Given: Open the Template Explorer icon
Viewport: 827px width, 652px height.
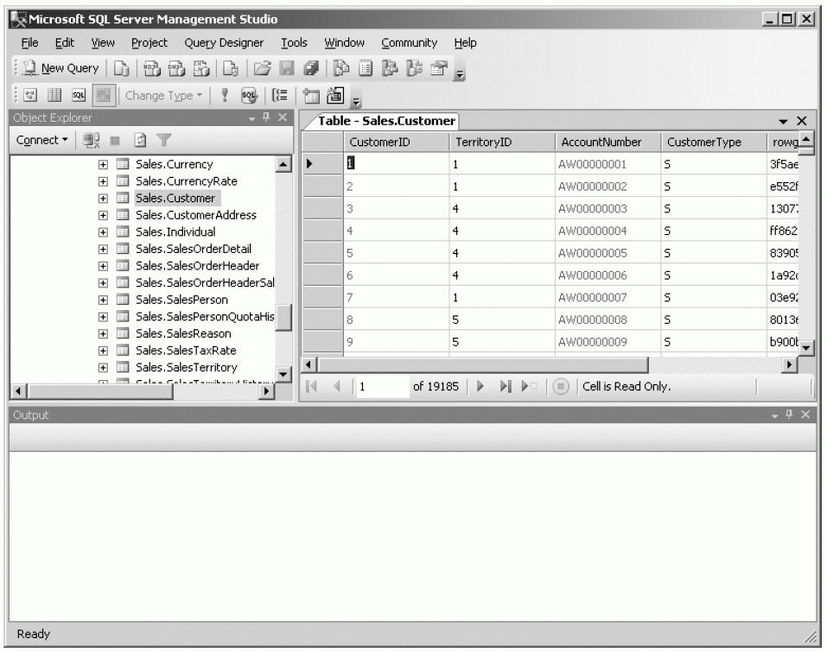Looking at the screenshot, I should click(x=415, y=68).
